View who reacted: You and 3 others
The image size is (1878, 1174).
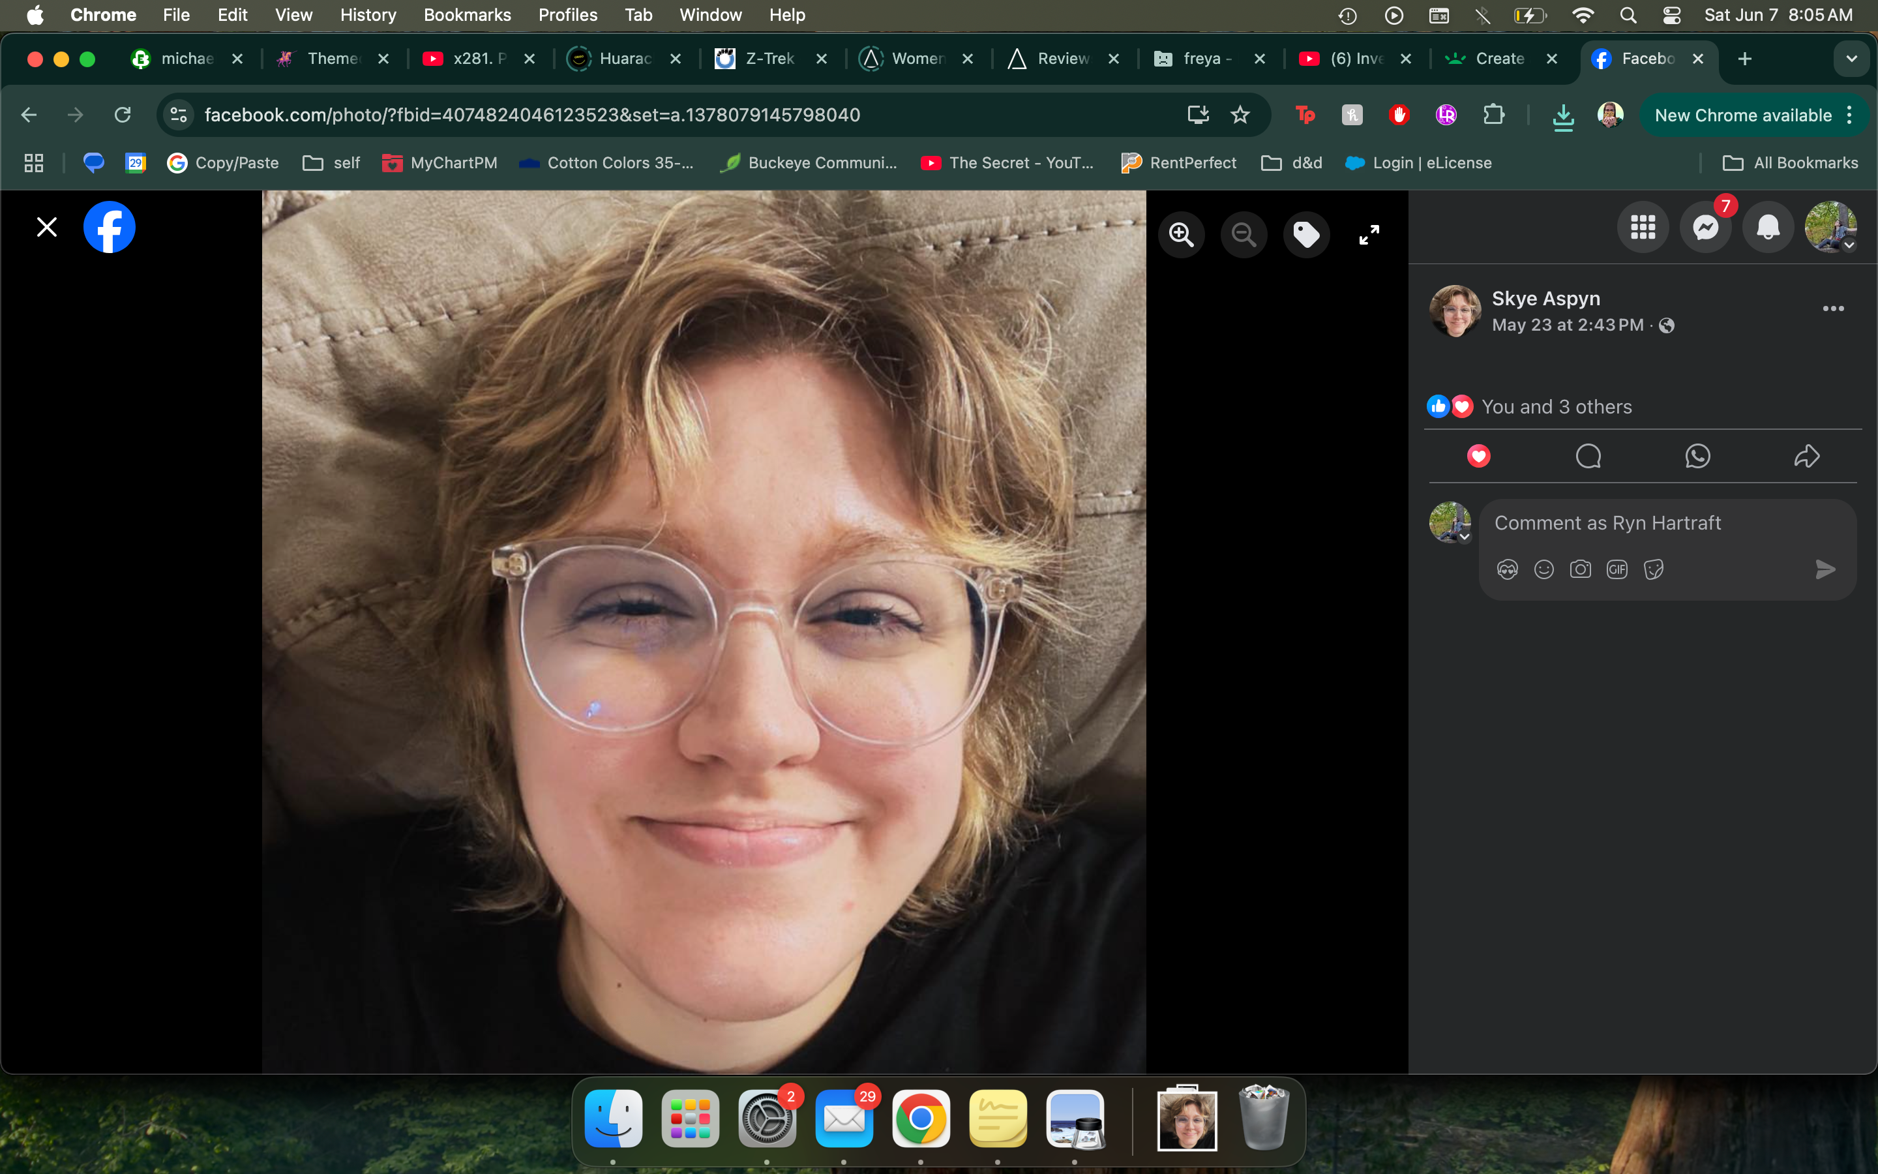point(1556,407)
